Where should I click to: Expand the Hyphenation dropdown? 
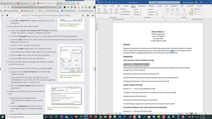[125, 14]
